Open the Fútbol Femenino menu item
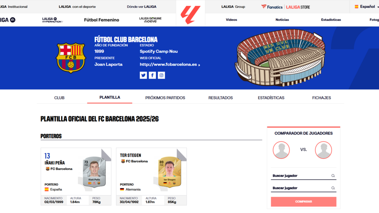Screen dimensions: 379x213 point(101,20)
